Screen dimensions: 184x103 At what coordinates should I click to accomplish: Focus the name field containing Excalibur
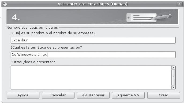[x=93, y=40]
